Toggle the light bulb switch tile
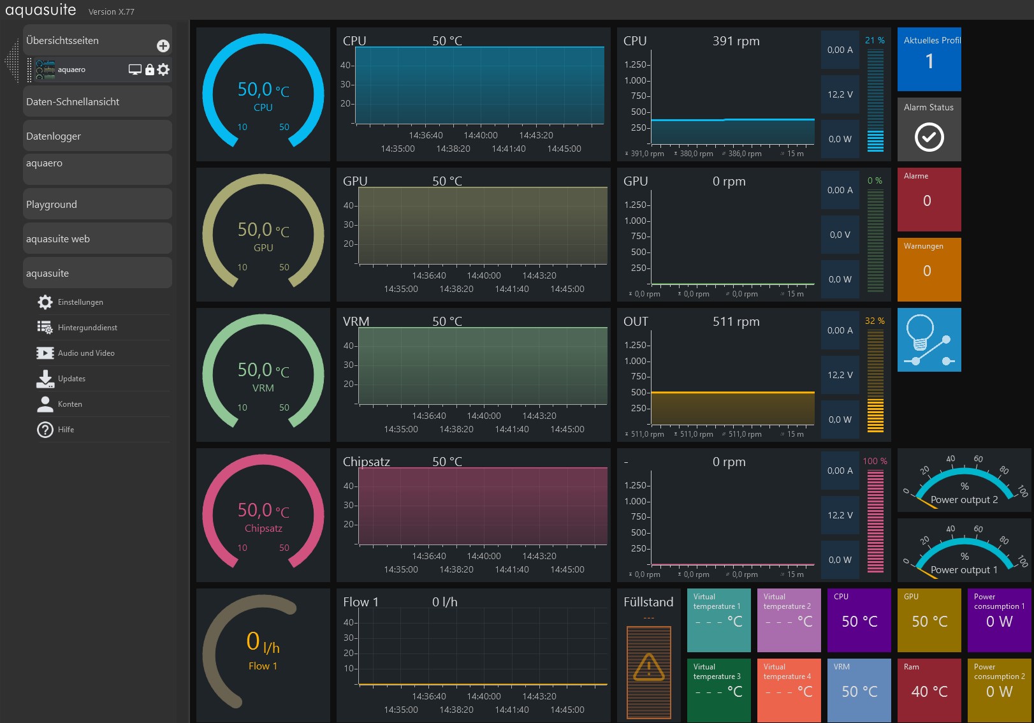This screenshot has height=723, width=1034. pyautogui.click(x=929, y=340)
